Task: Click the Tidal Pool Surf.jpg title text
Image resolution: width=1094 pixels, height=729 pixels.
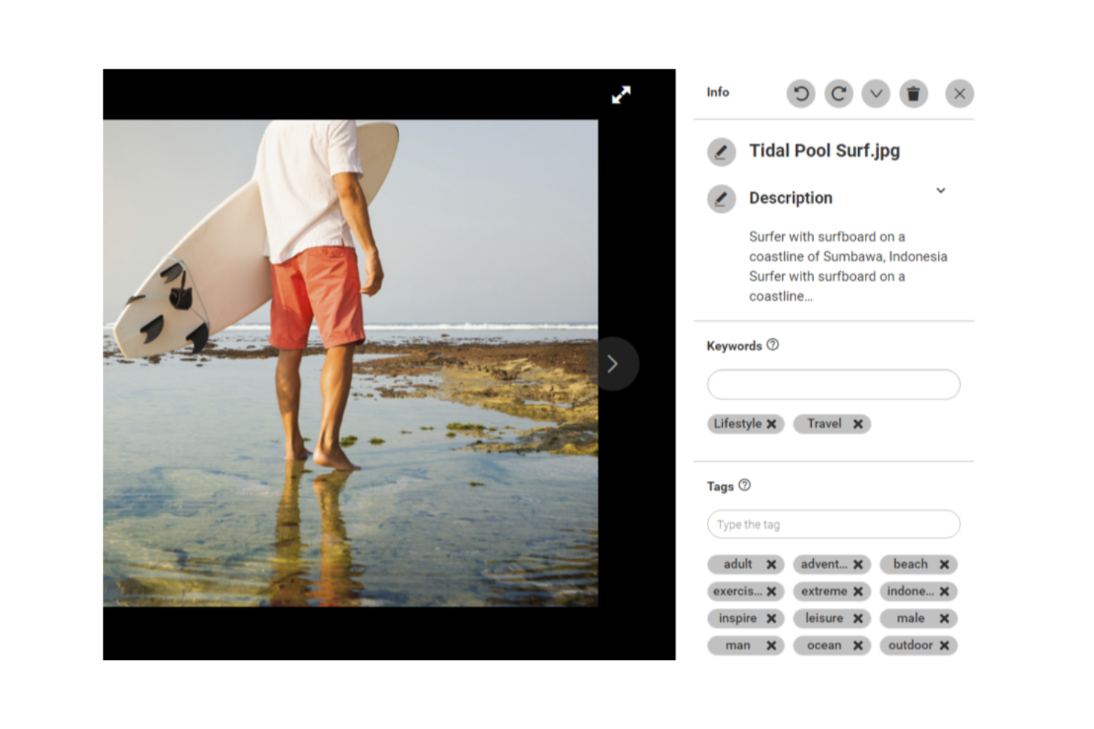Action: (x=824, y=151)
